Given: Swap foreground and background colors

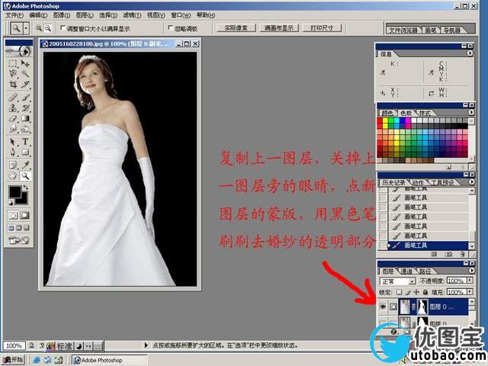Looking at the screenshot, I should (26, 188).
